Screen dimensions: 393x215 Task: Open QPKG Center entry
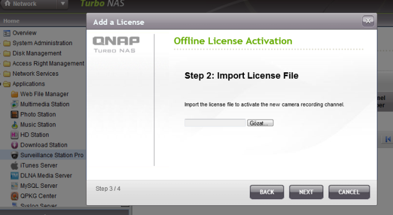pos(38,196)
